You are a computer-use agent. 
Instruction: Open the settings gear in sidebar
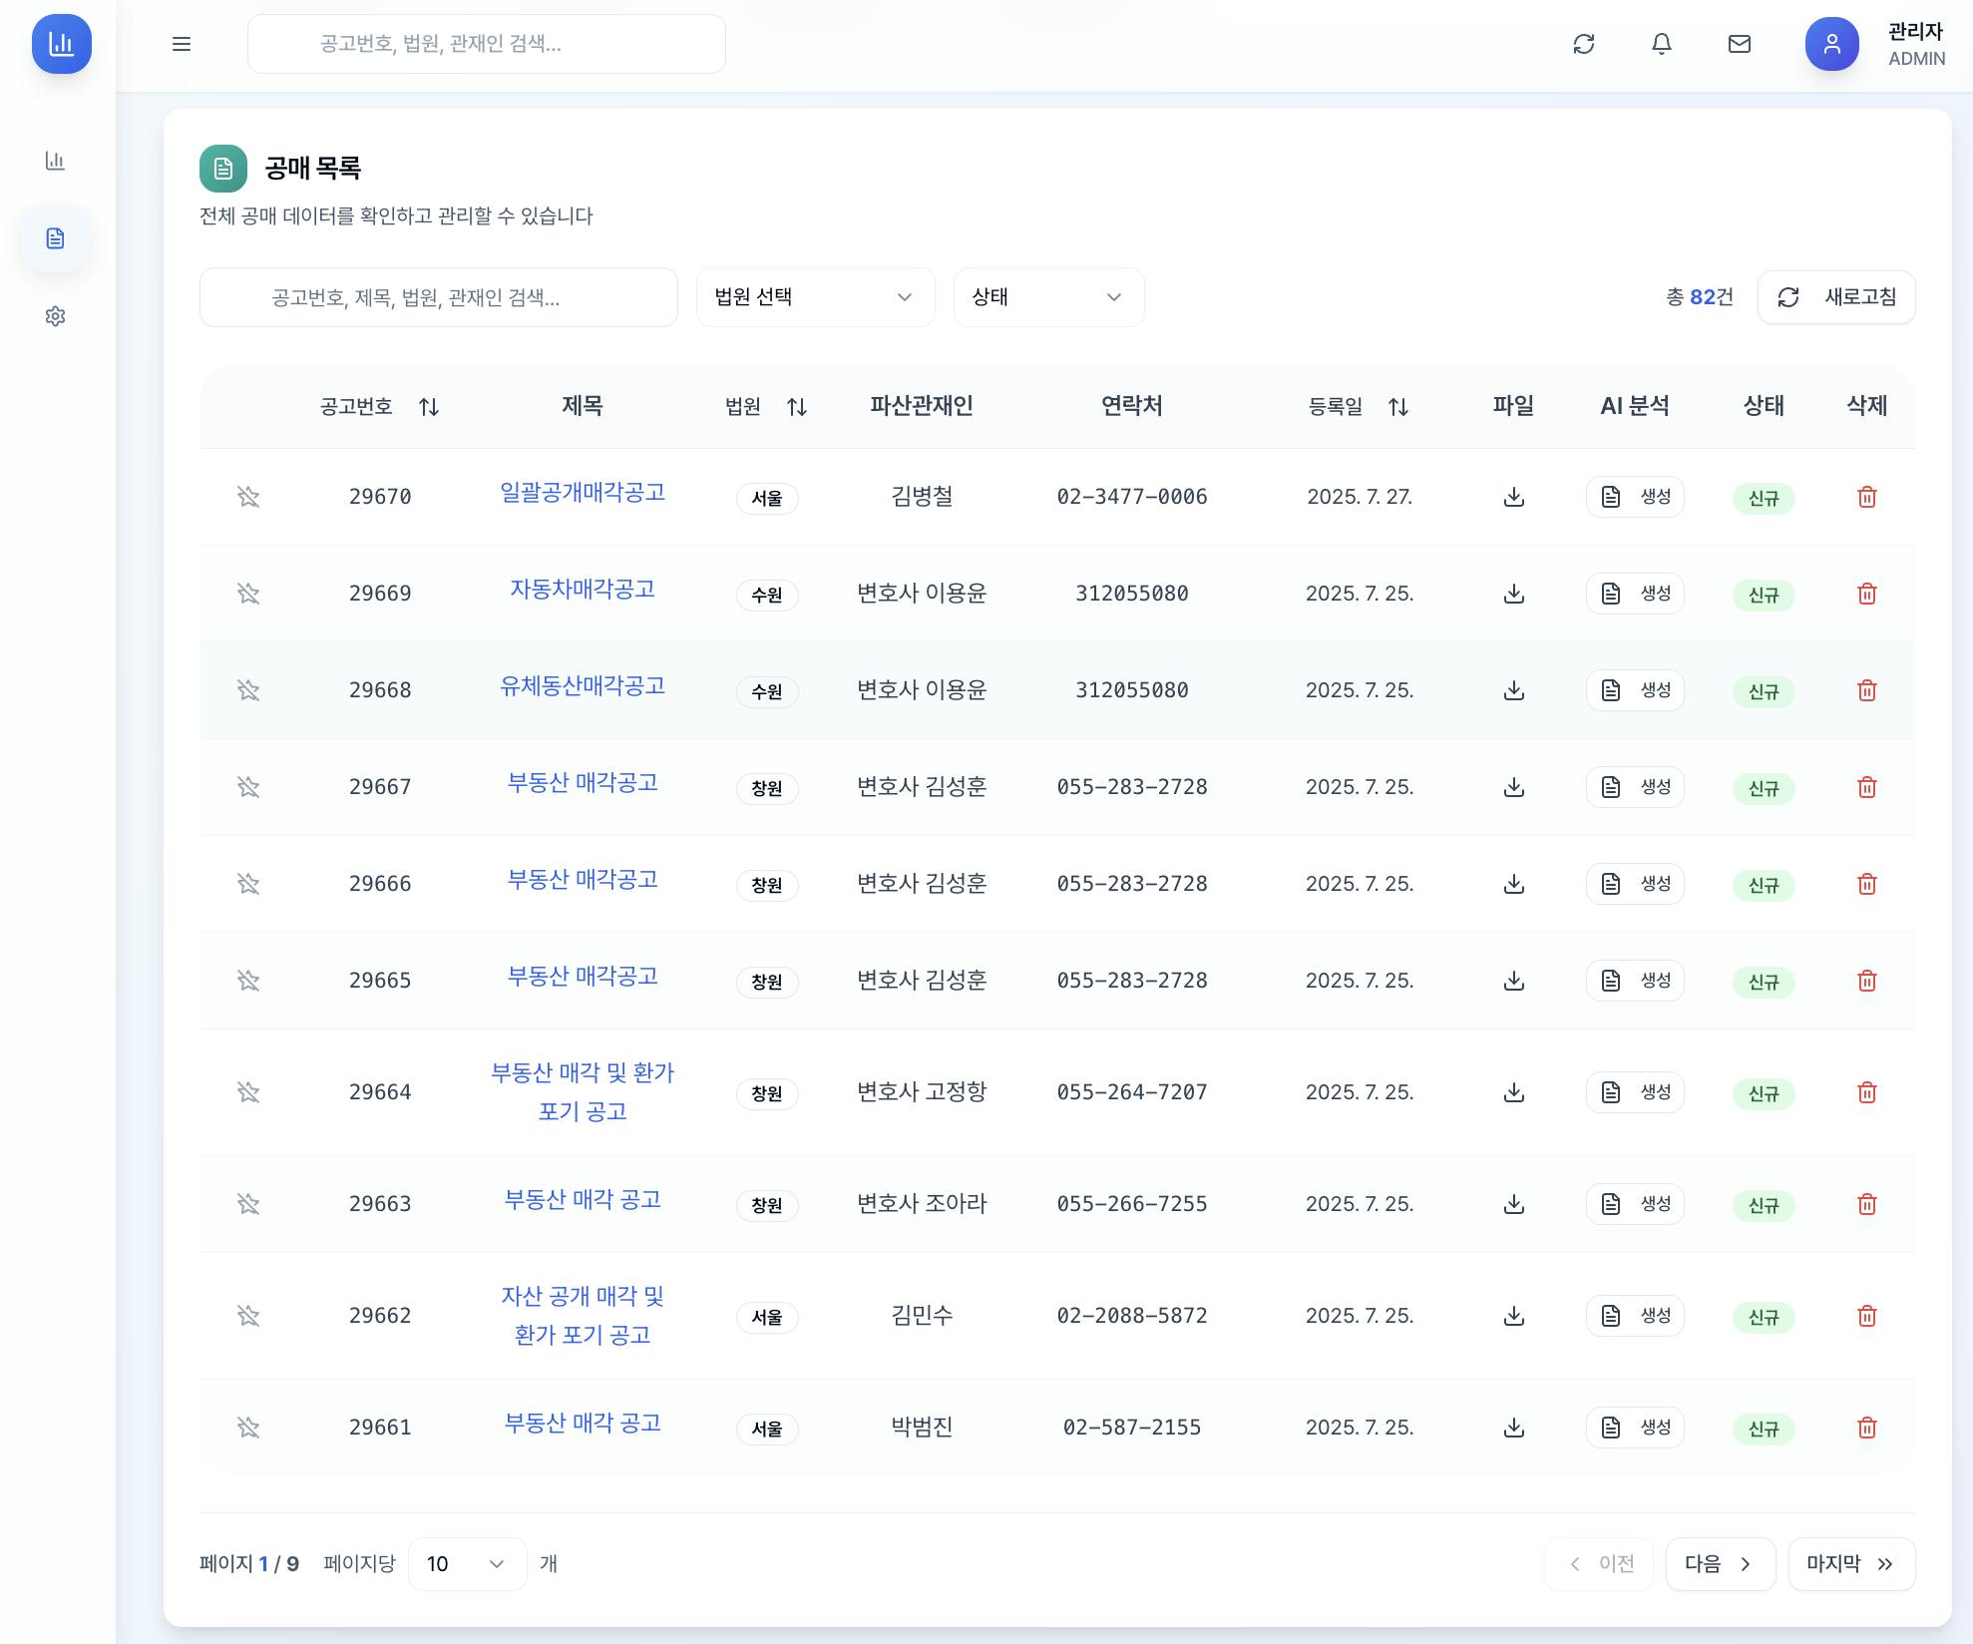point(56,316)
